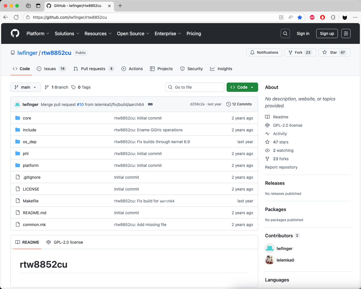Viewport: 361px width, 289px height.
Task: Open the ABP extension icon
Action: pyautogui.click(x=312, y=17)
